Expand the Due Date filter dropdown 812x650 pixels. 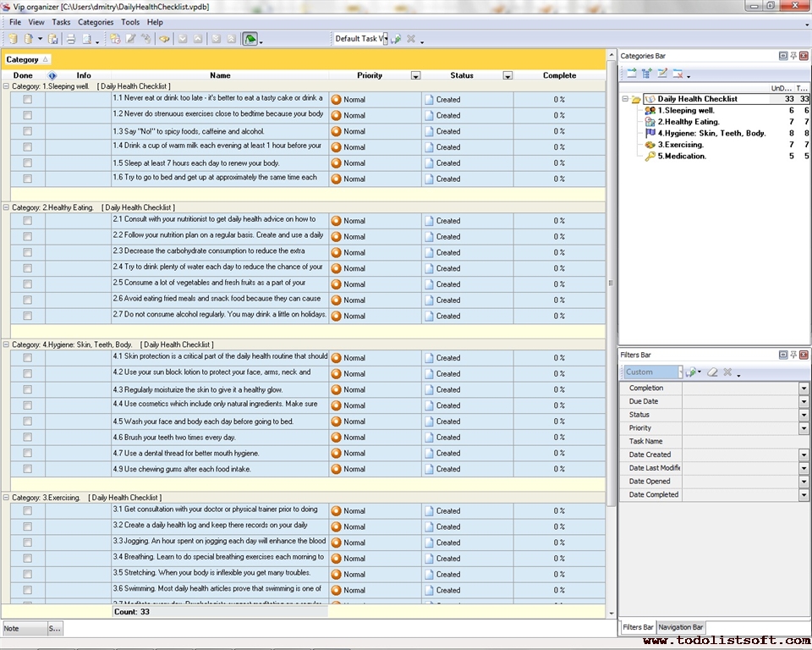click(804, 401)
